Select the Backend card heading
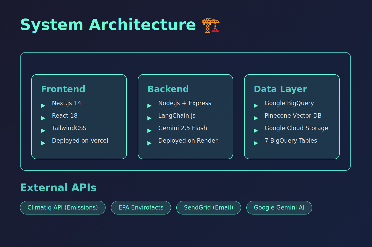This screenshot has height=247, width=372. pos(168,89)
